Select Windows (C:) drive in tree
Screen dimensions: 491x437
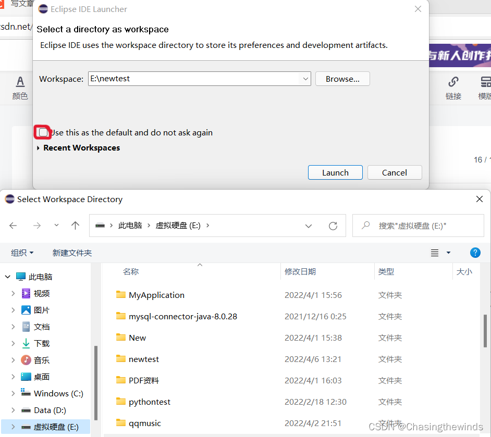(58, 394)
